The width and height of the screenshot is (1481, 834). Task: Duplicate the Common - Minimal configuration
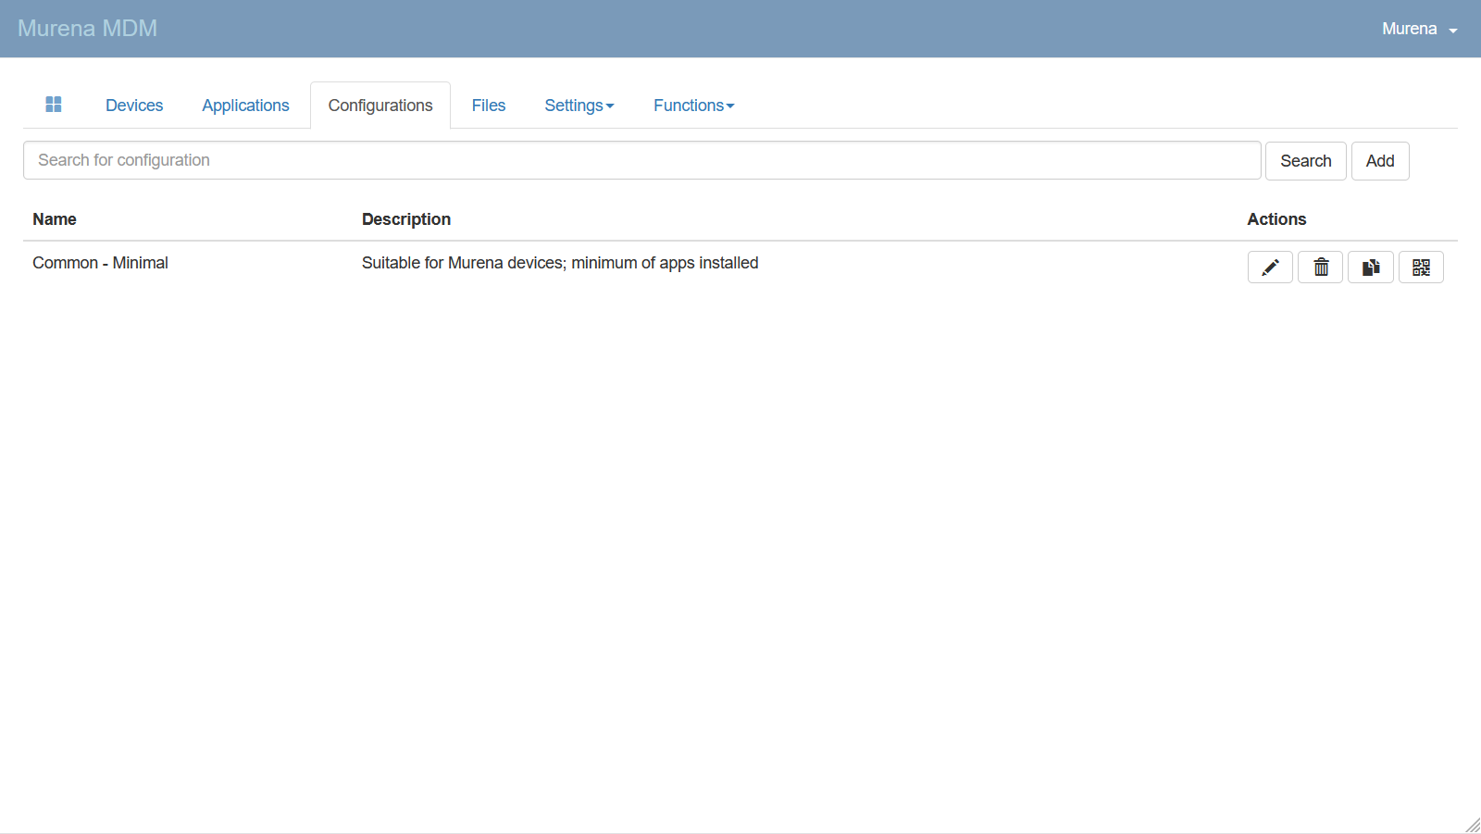point(1370,268)
